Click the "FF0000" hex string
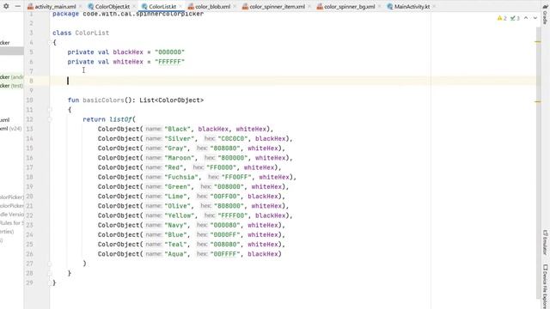This screenshot has width=550, height=309. coord(222,167)
